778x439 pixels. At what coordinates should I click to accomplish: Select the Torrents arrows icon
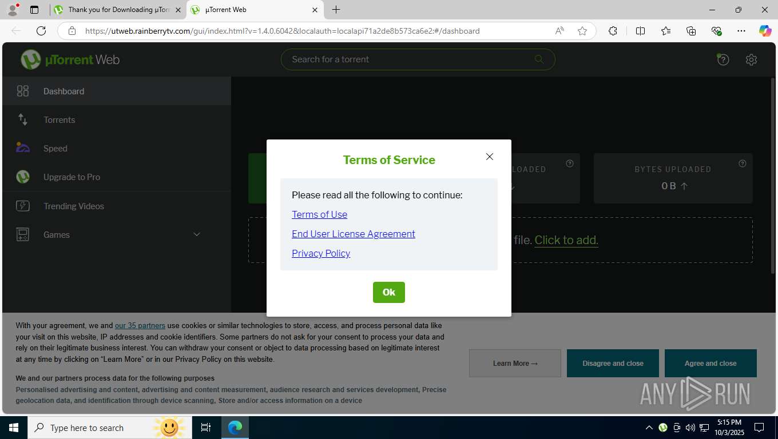[23, 119]
